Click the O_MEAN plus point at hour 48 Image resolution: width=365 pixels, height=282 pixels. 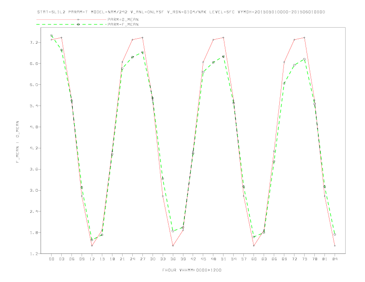click(x=213, y=40)
